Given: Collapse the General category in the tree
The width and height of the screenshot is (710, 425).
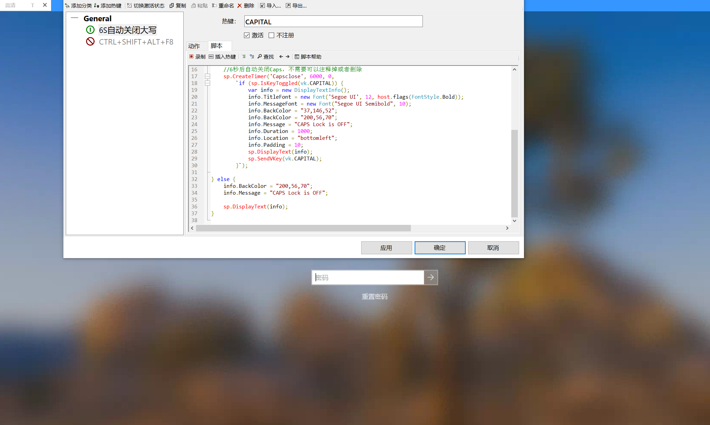Looking at the screenshot, I should tap(74, 18).
